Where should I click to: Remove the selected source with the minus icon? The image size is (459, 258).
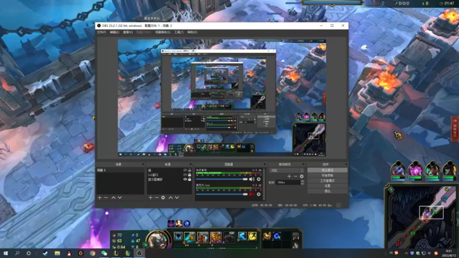point(157,198)
